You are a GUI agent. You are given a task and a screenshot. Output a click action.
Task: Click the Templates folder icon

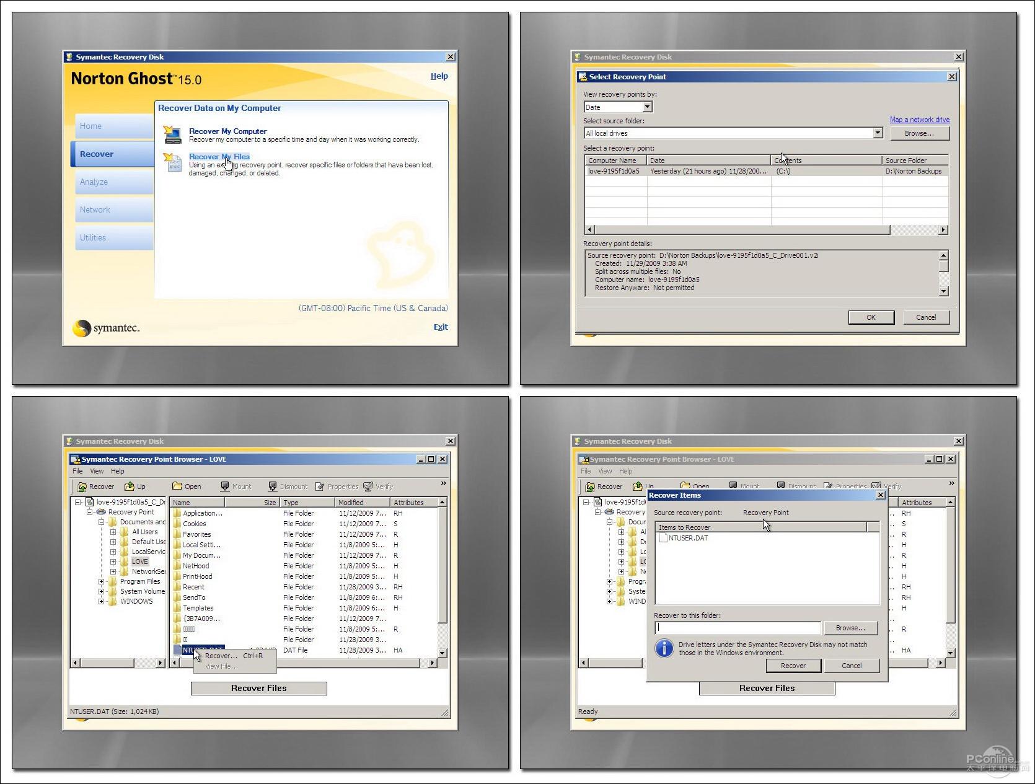coord(177,608)
